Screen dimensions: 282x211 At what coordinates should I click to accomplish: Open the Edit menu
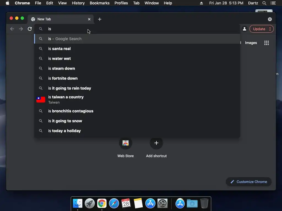point(50,3)
